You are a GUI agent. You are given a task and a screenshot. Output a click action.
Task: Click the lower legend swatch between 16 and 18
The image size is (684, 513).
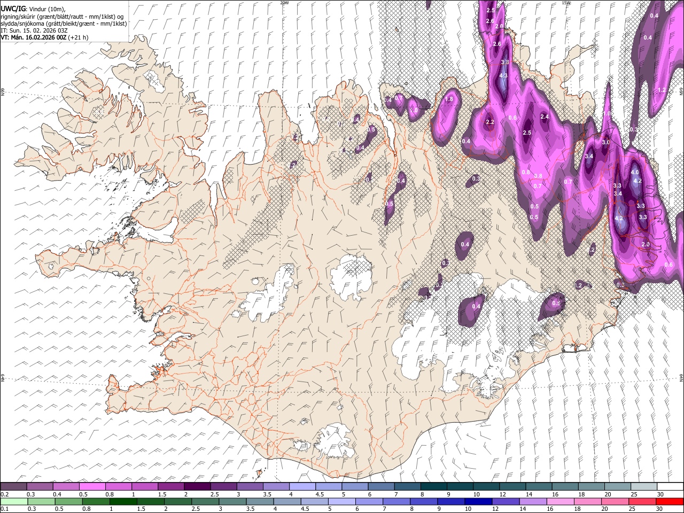pos(561,501)
